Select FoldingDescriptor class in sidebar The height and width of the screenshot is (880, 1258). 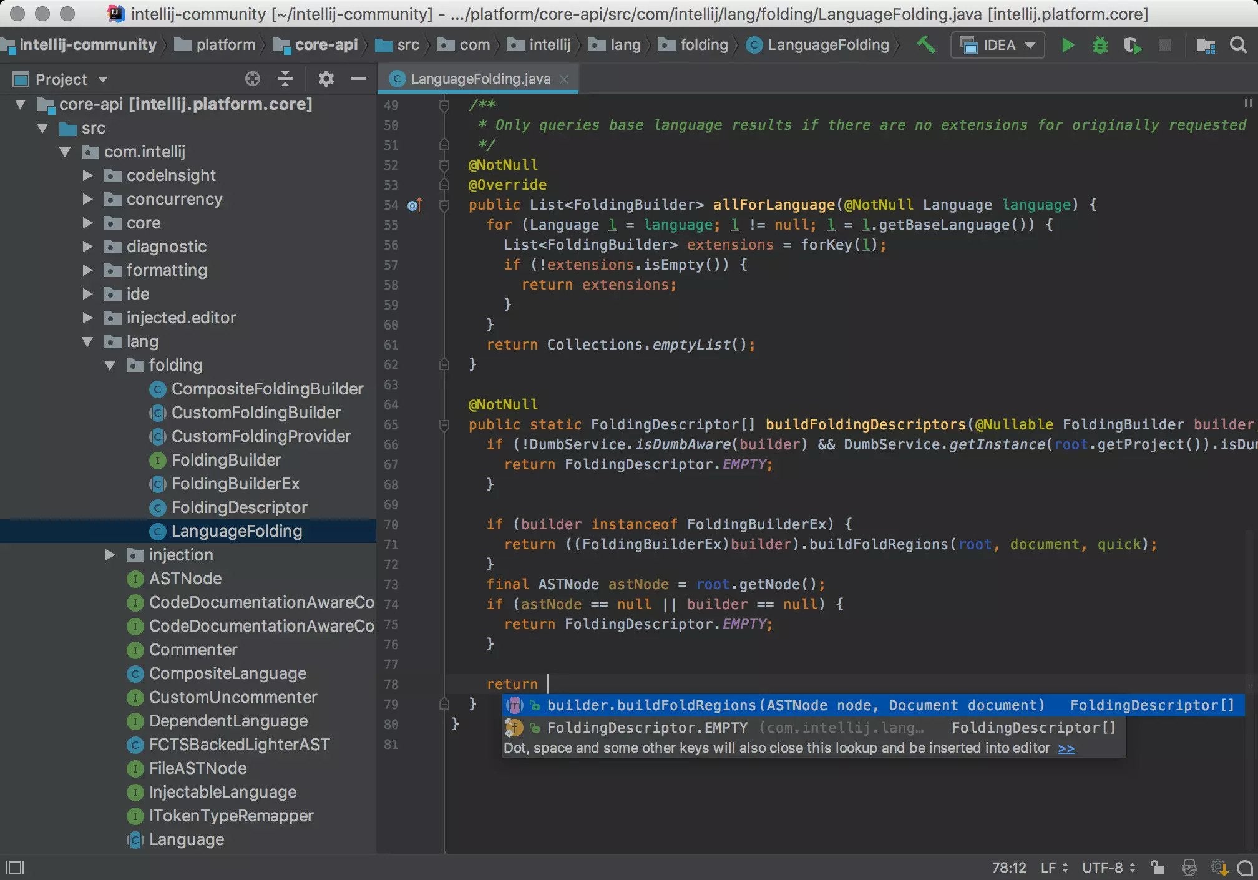(239, 507)
